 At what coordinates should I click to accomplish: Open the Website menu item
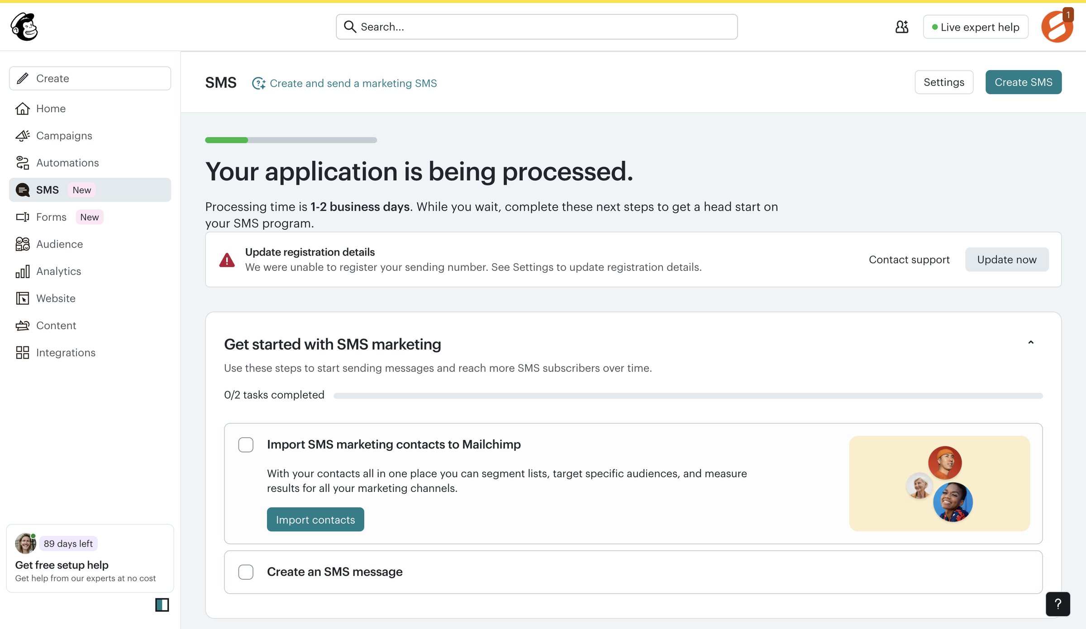point(90,298)
